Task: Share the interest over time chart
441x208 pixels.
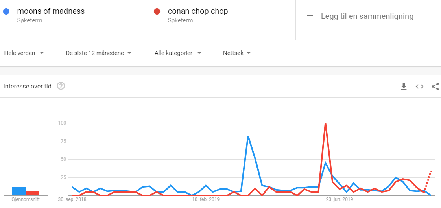Action: pos(435,87)
